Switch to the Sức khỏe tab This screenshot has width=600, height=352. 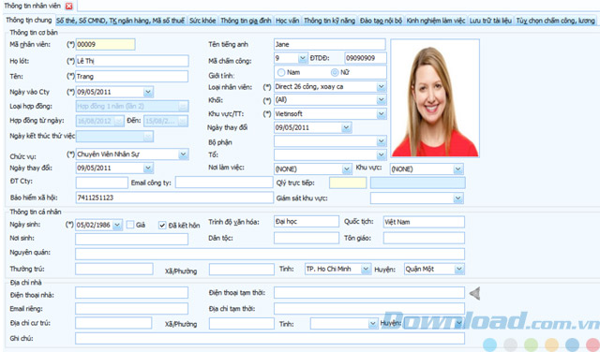(x=202, y=21)
